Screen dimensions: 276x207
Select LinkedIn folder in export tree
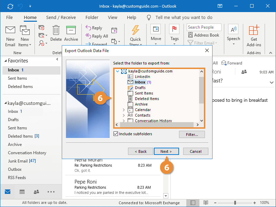tap(142, 77)
